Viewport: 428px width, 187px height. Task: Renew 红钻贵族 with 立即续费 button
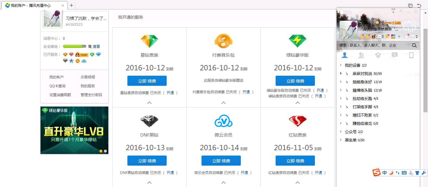pos(295,161)
